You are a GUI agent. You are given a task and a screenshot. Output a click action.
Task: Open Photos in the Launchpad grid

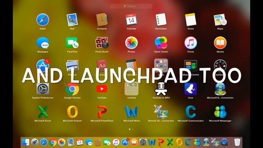tap(131, 43)
